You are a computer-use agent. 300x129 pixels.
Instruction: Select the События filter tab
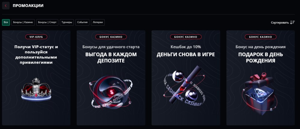point(82,22)
